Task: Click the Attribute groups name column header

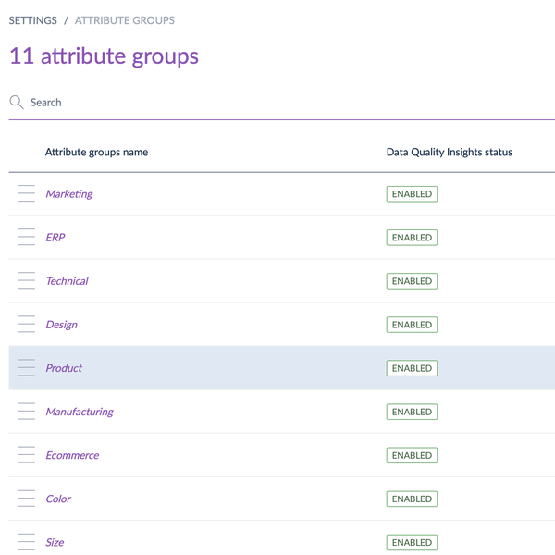Action: pyautogui.click(x=96, y=152)
